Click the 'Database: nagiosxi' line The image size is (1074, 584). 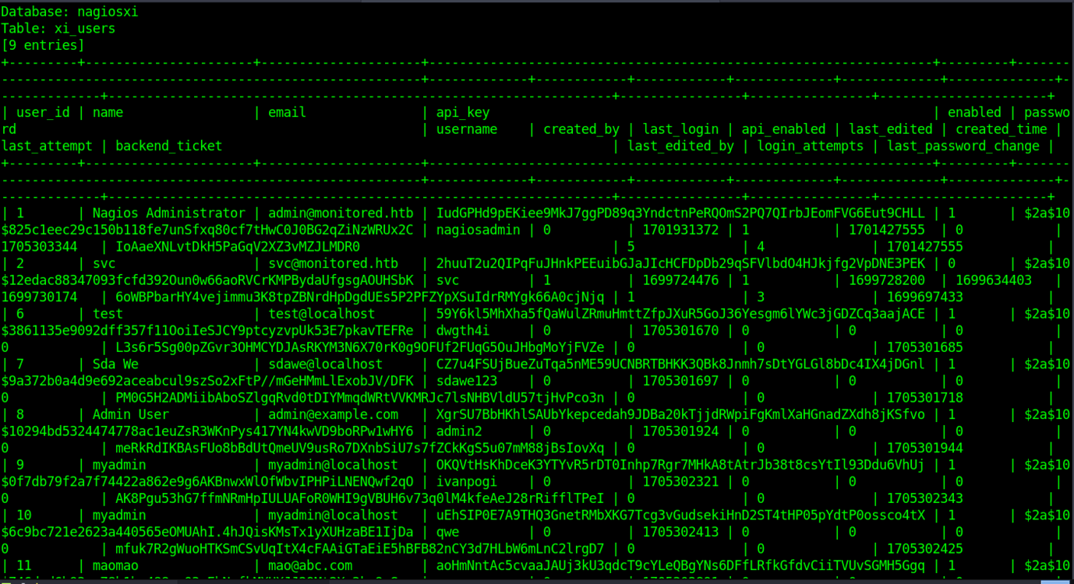(x=69, y=12)
